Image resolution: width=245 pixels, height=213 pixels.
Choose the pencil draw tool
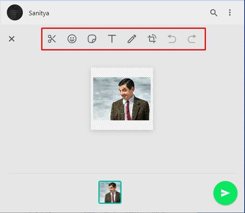pos(132,39)
